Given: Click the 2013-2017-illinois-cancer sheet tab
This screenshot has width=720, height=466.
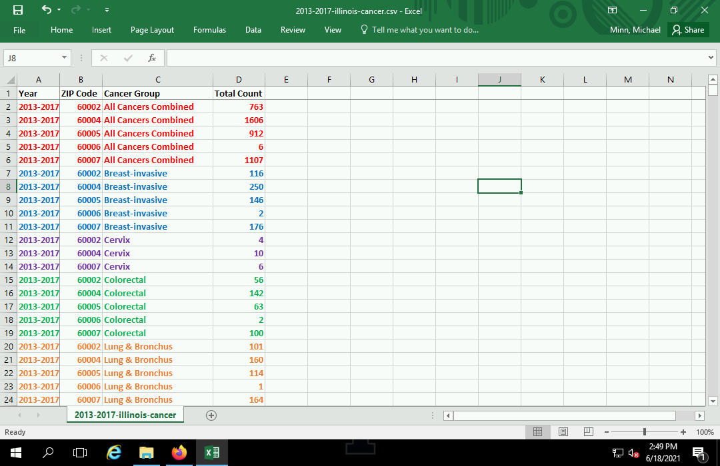Looking at the screenshot, I should (125, 415).
